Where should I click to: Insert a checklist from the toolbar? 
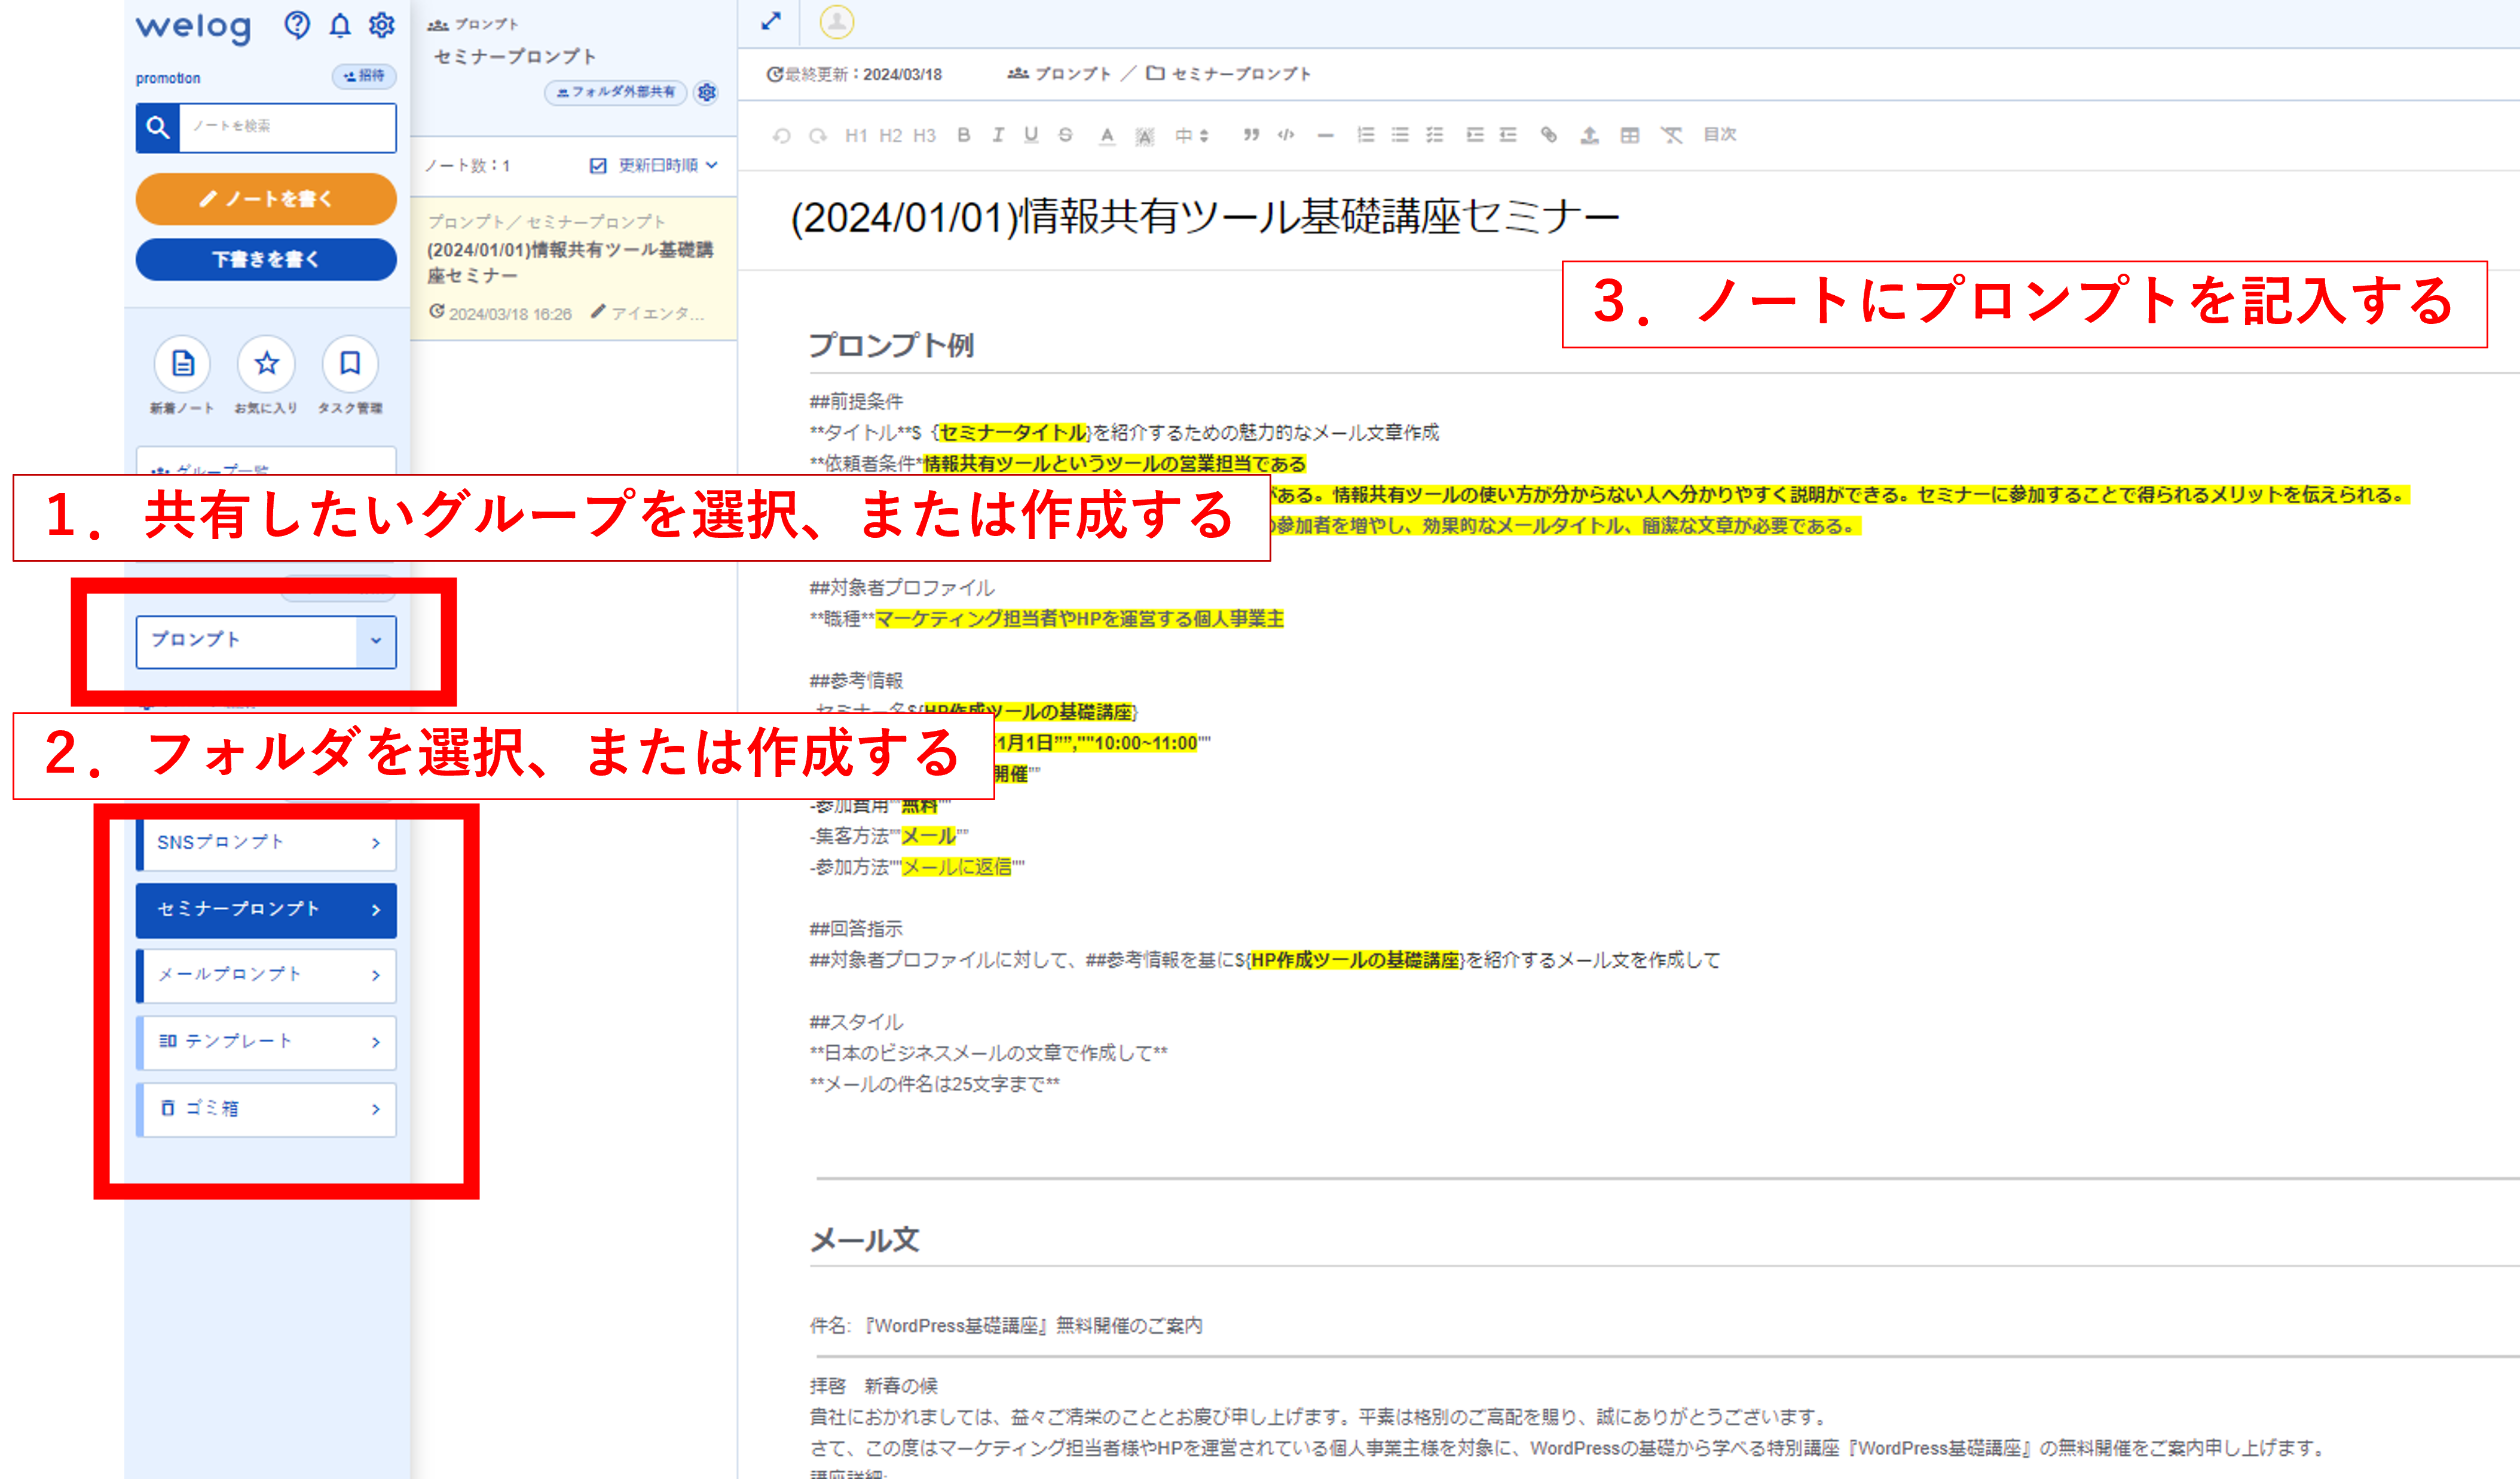tap(1434, 135)
